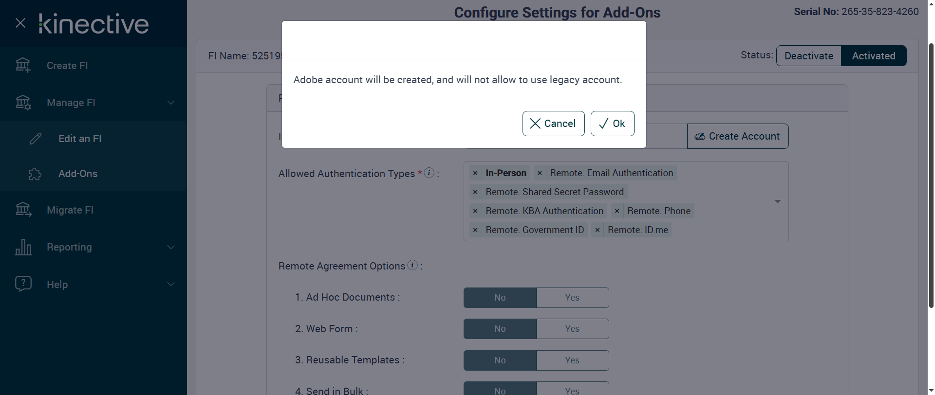Set Reusable Templates to No
This screenshot has height=395, width=935.
pyautogui.click(x=500, y=360)
